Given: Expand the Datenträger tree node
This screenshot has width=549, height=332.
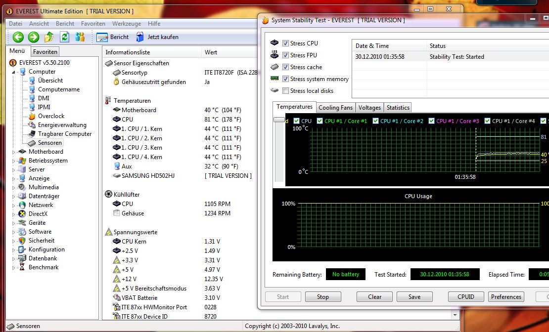Looking at the screenshot, I should tap(14, 197).
